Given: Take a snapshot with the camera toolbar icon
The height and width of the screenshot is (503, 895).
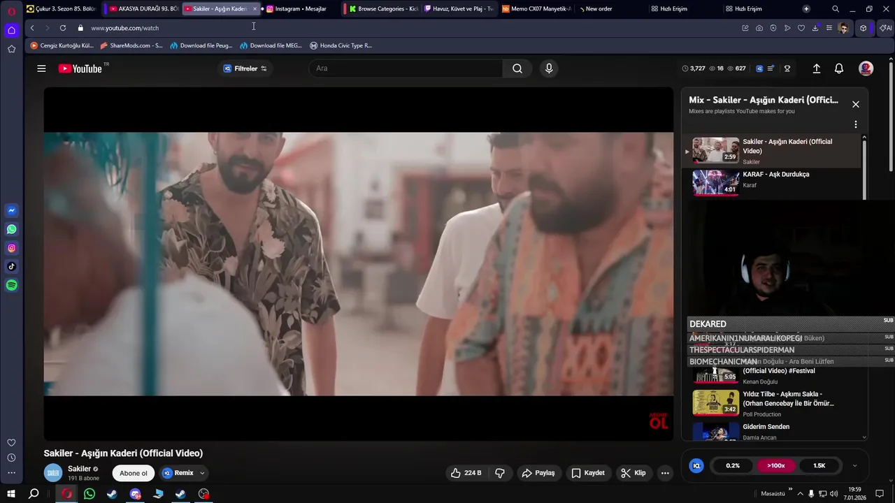Looking at the screenshot, I should coord(759,28).
